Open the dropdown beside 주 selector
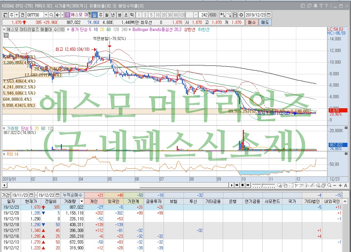 coord(16,15)
